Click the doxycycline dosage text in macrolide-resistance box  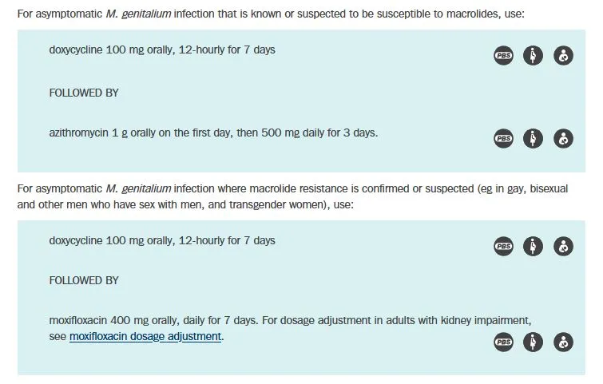(x=161, y=240)
